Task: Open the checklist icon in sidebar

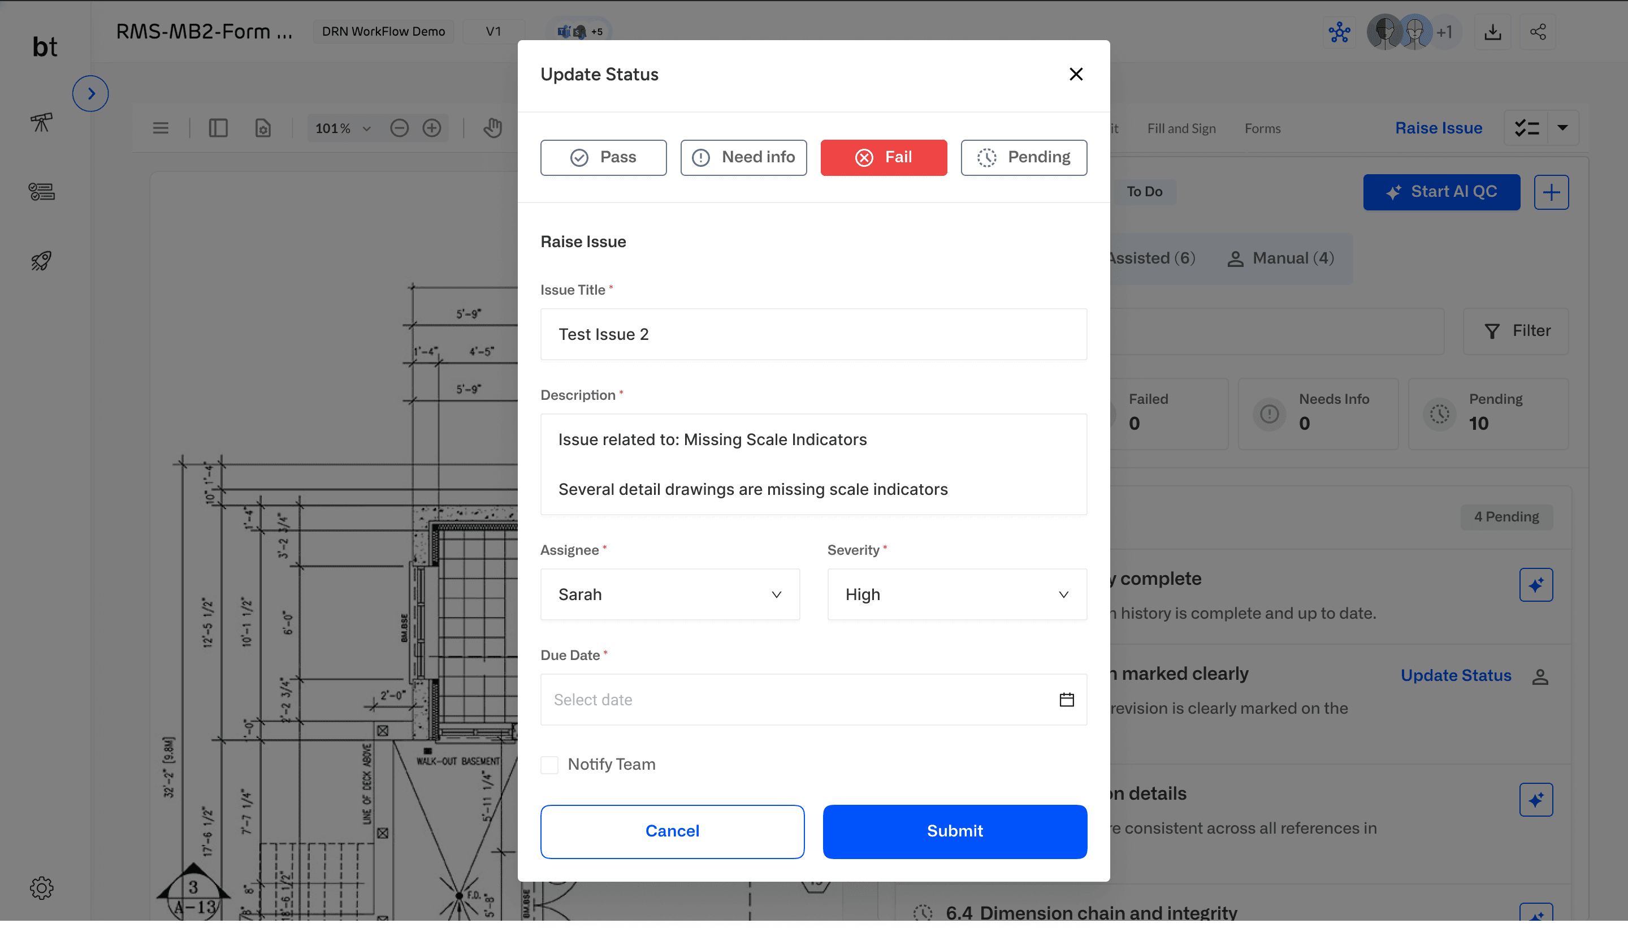Action: tap(42, 192)
